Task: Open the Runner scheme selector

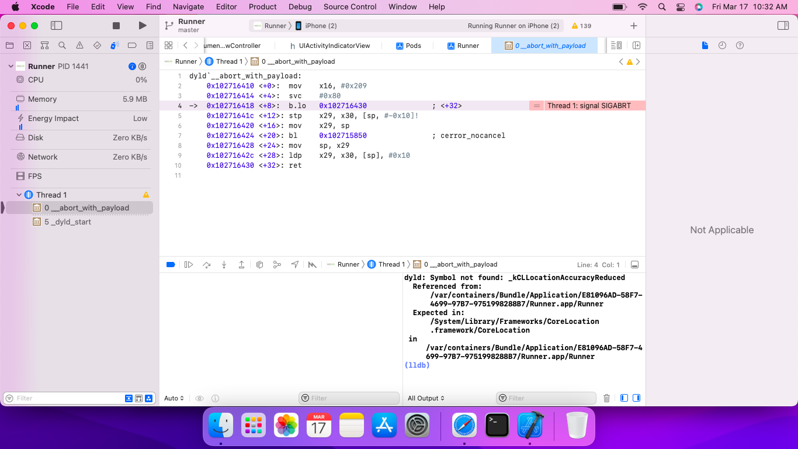Action: (x=270, y=26)
